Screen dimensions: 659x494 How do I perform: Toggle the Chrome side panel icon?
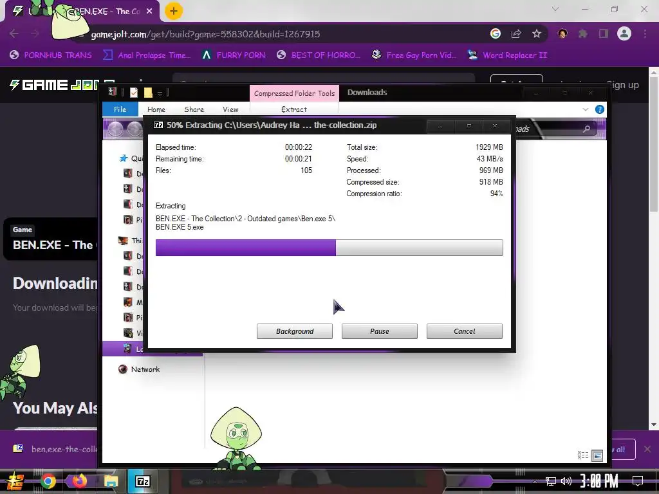pyautogui.click(x=604, y=33)
